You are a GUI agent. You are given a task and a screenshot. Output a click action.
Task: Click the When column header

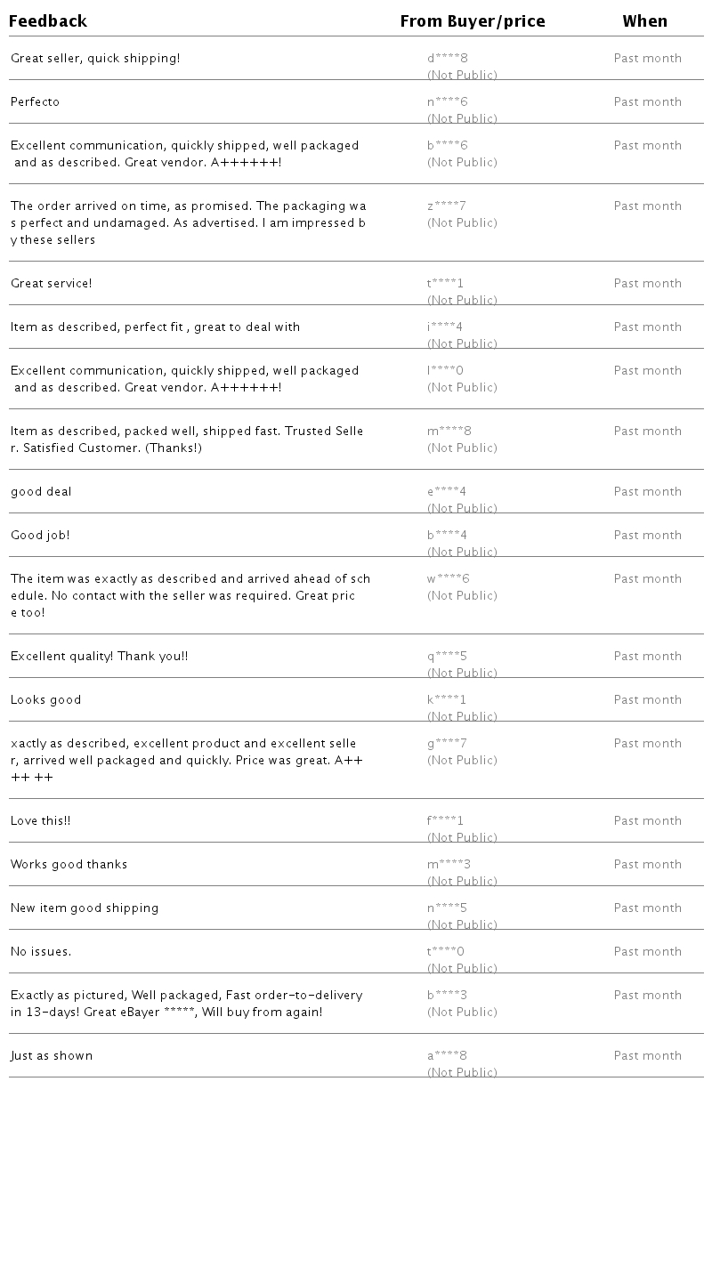click(x=644, y=21)
